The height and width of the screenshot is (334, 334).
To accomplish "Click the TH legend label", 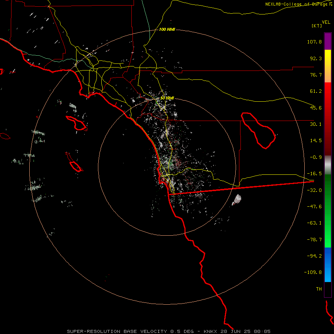I will click(x=319, y=289).
